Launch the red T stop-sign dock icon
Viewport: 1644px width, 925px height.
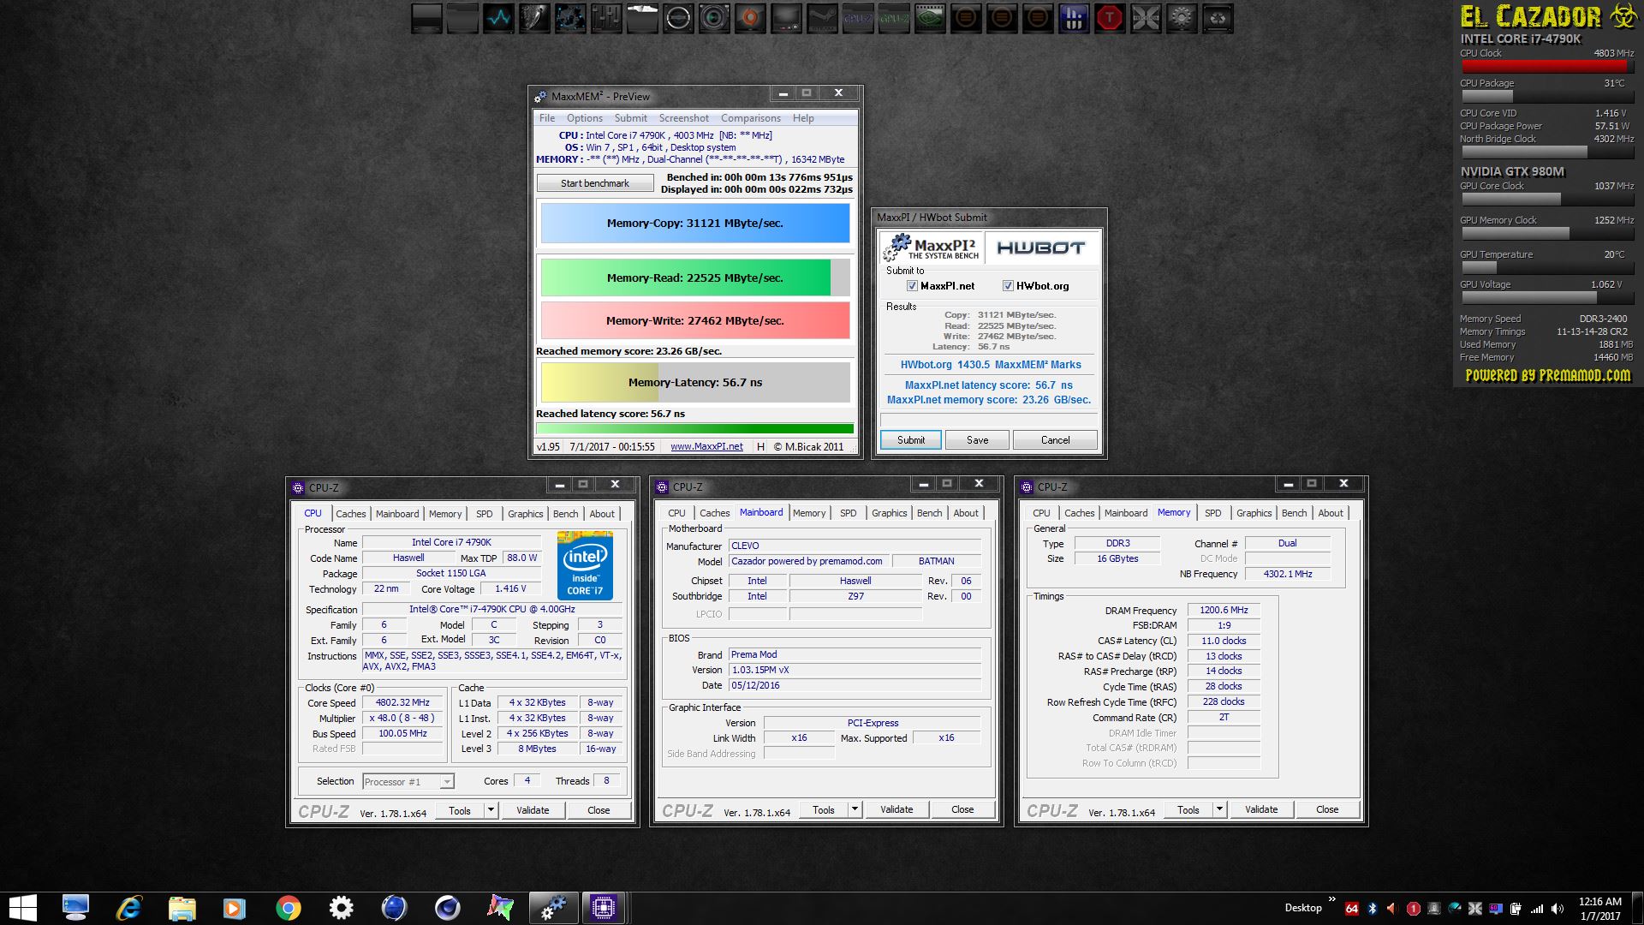pos(1110,18)
